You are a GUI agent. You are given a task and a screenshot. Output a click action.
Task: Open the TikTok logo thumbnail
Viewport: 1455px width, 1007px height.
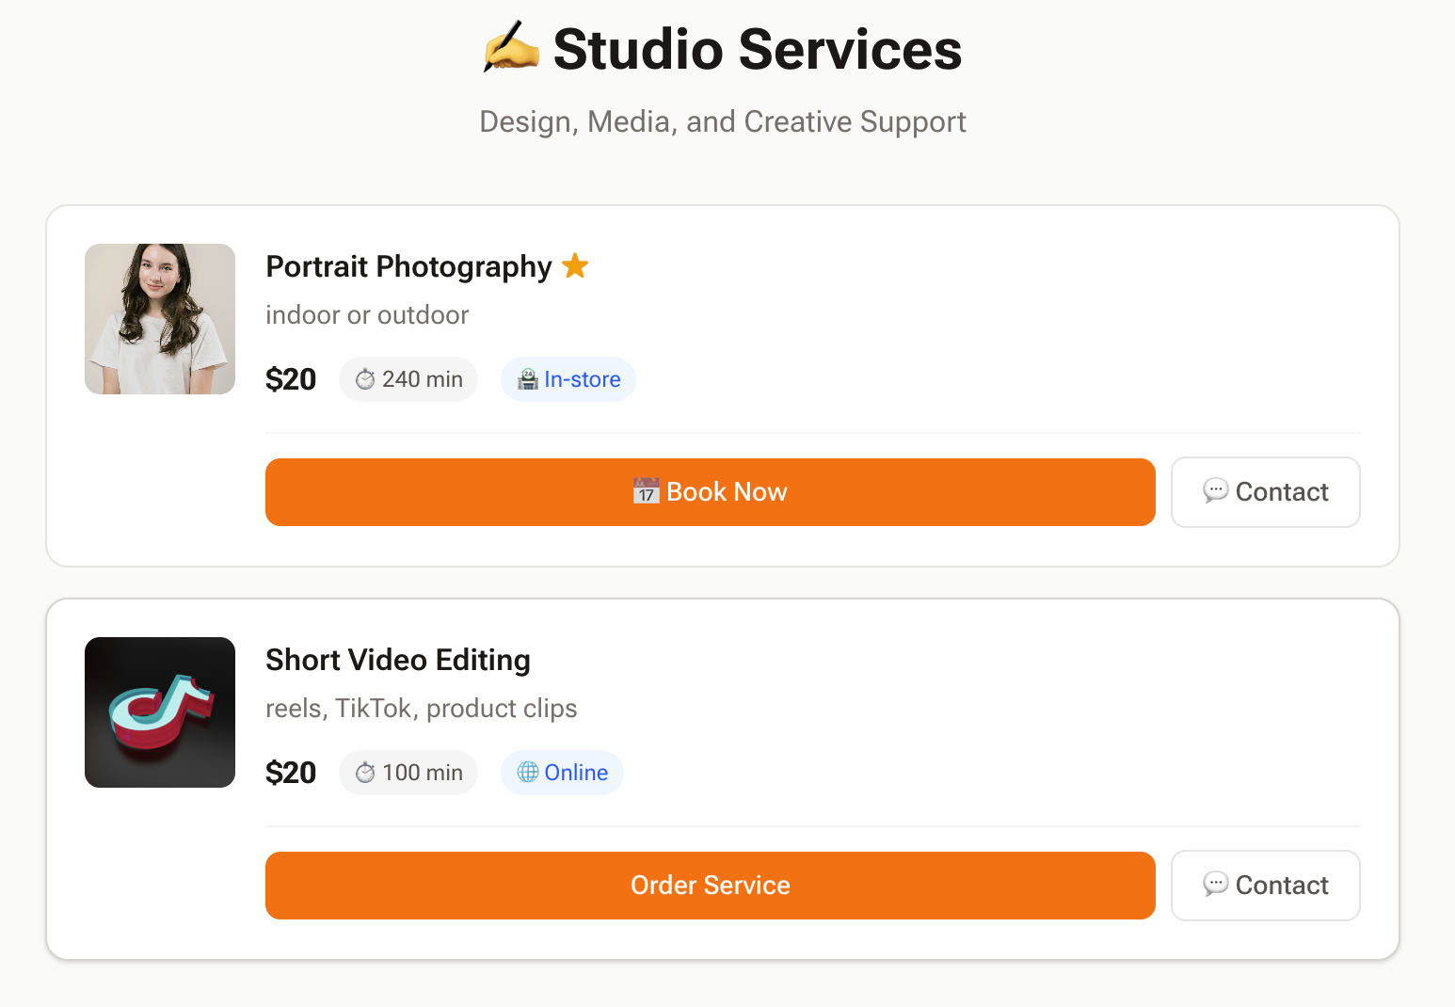point(160,712)
